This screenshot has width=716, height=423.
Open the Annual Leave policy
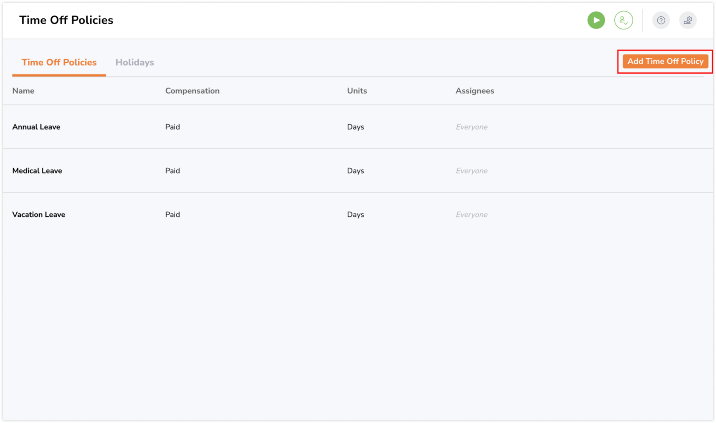click(x=36, y=127)
